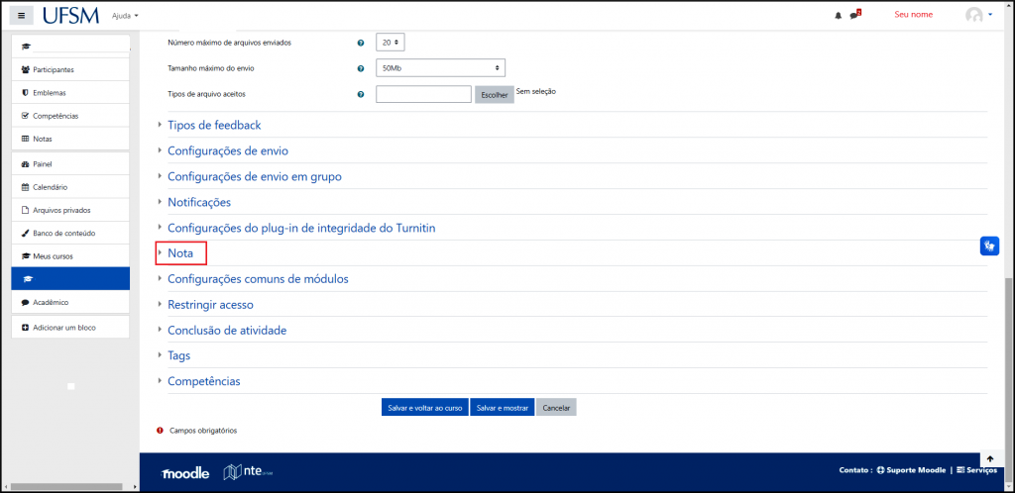1015x493 pixels.
Task: Click the accepted file types input field
Action: 423,94
